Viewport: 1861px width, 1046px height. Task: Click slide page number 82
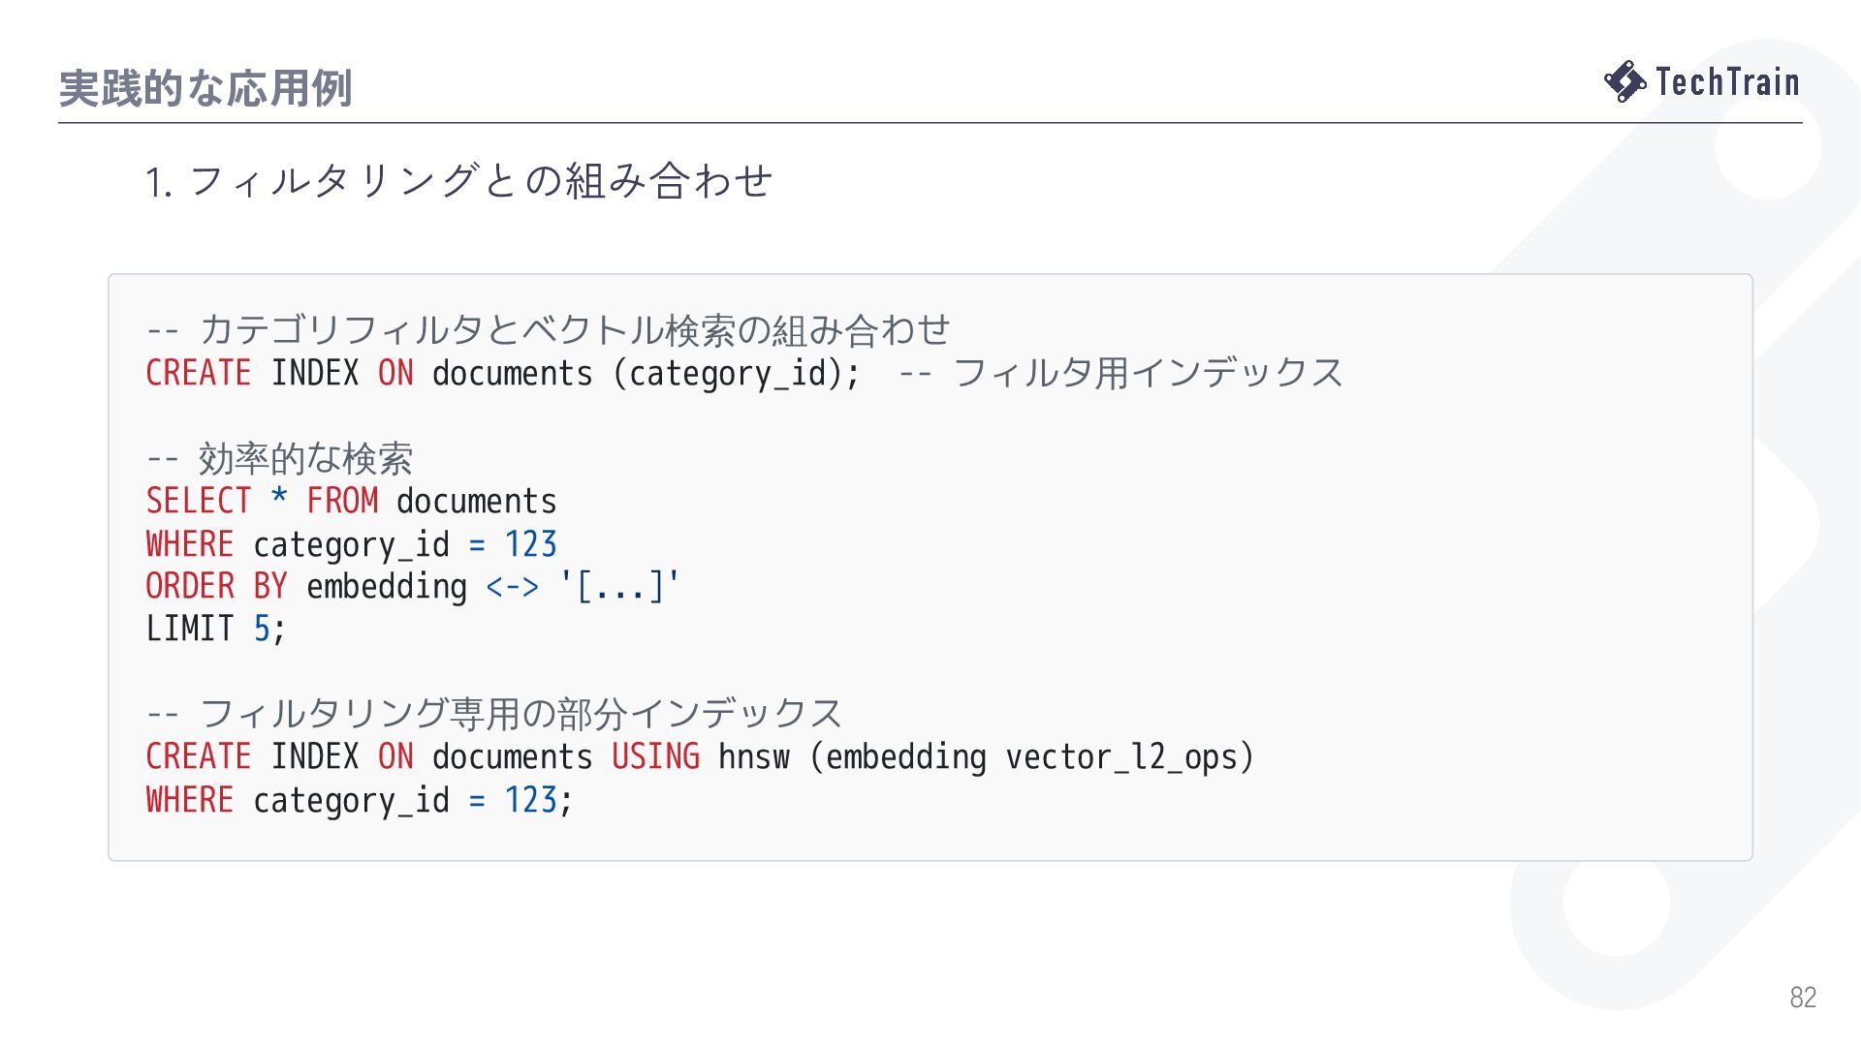coord(1803,997)
